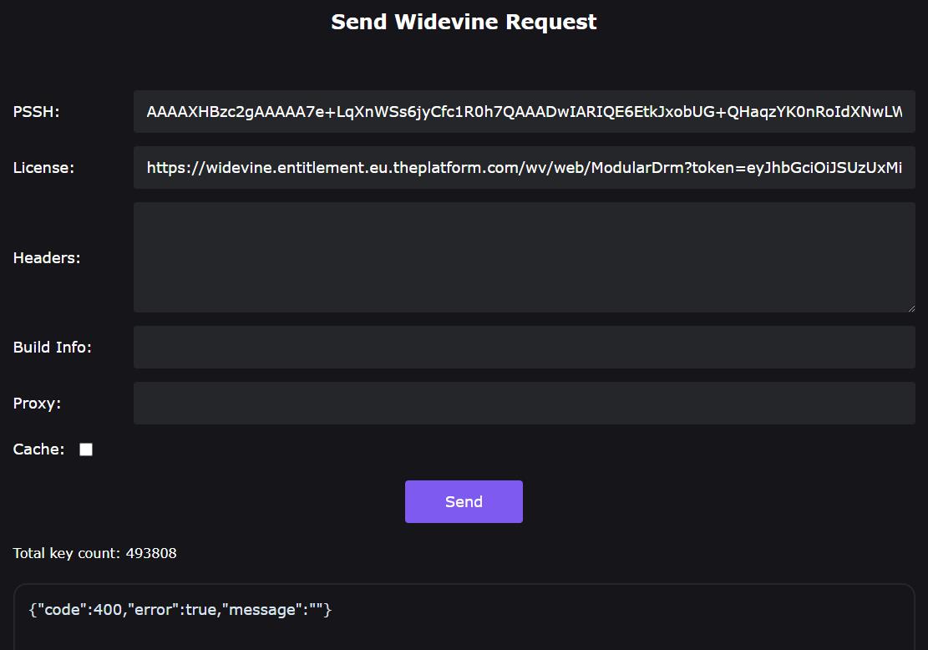This screenshot has width=928, height=650.
Task: Click inside the Headers text area
Action: tap(524, 257)
